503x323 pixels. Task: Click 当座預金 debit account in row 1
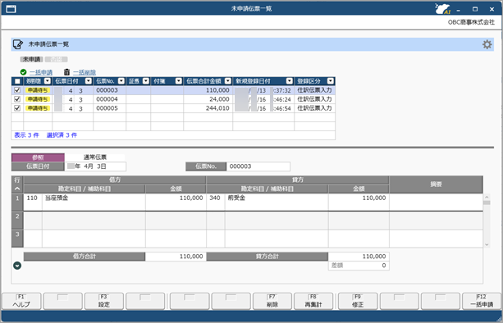click(x=57, y=198)
